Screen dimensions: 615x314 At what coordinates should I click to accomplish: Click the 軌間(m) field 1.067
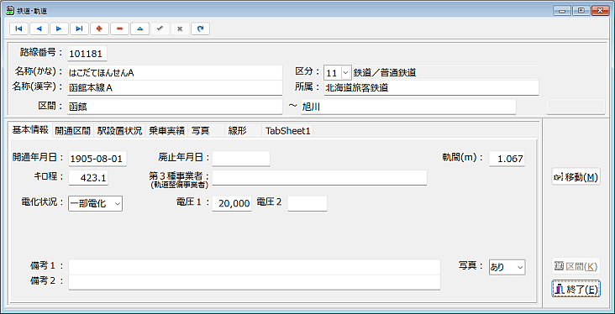pos(507,159)
